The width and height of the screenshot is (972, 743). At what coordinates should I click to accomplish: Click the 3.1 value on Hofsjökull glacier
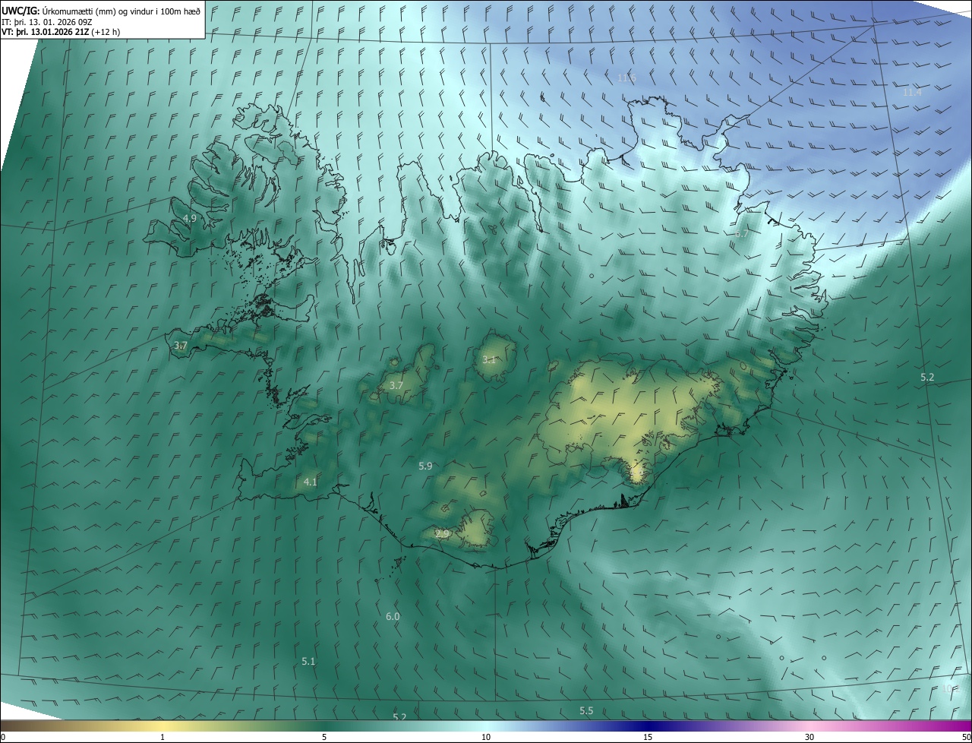tap(489, 360)
